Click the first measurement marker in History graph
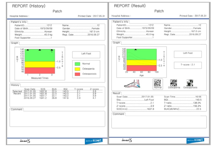Screen dimensions: 215x148 point(28,50)
